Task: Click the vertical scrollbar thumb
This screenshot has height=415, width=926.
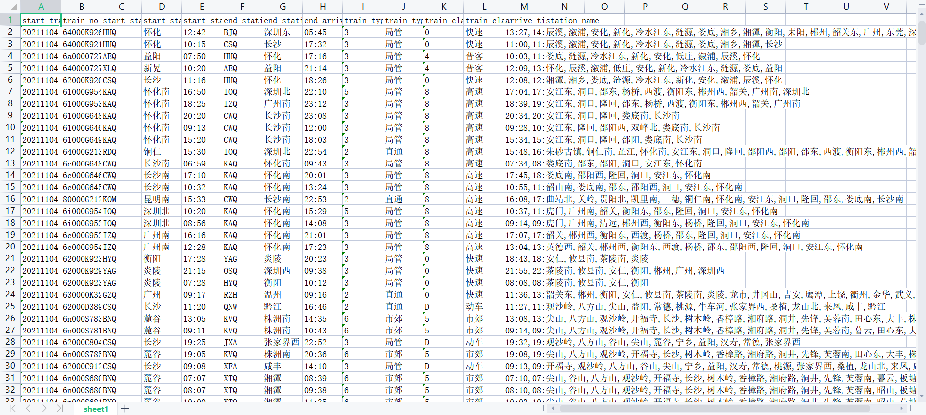Action: (921, 33)
